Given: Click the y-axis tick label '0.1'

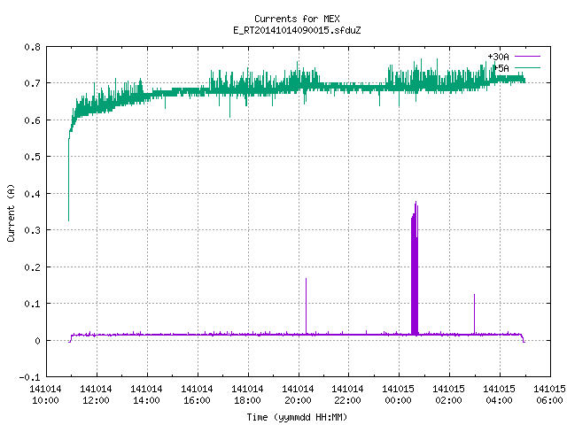Looking at the screenshot, I should pos(32,304).
